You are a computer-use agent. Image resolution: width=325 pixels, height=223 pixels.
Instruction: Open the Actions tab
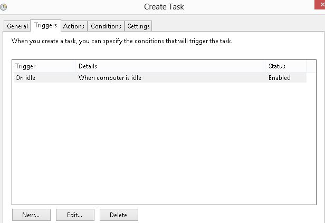74,26
